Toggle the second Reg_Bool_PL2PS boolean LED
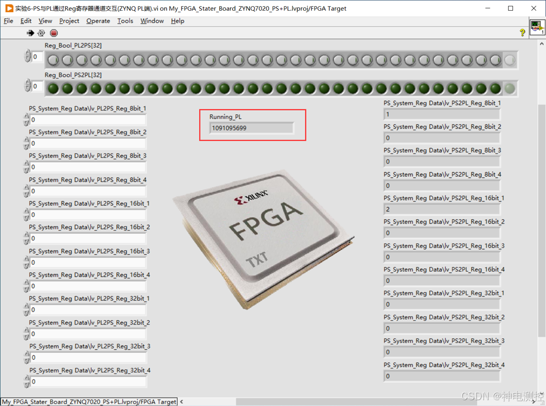546x406 pixels. (68, 60)
